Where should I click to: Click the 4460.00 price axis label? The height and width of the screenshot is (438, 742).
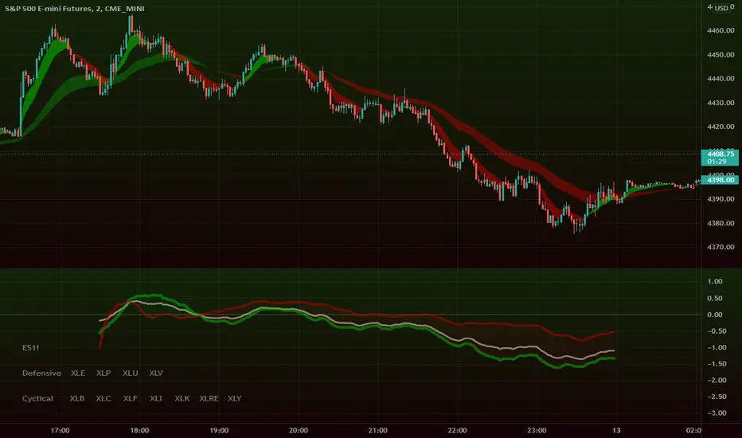(x=721, y=30)
